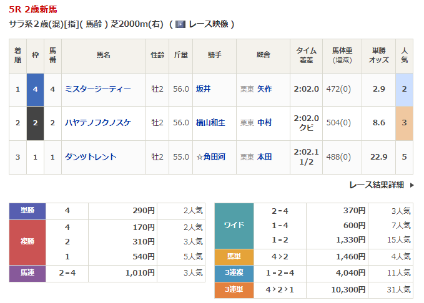Open jockey 坂井 profile
The height and width of the screenshot is (303, 424).
click(x=203, y=89)
